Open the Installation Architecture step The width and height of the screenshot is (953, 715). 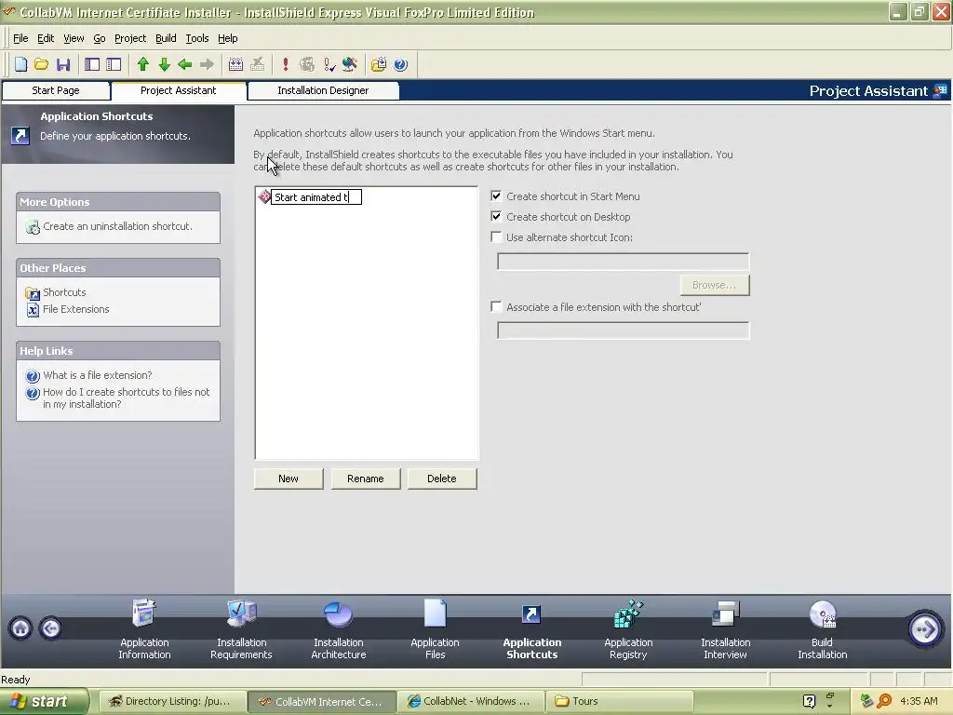pyautogui.click(x=339, y=629)
